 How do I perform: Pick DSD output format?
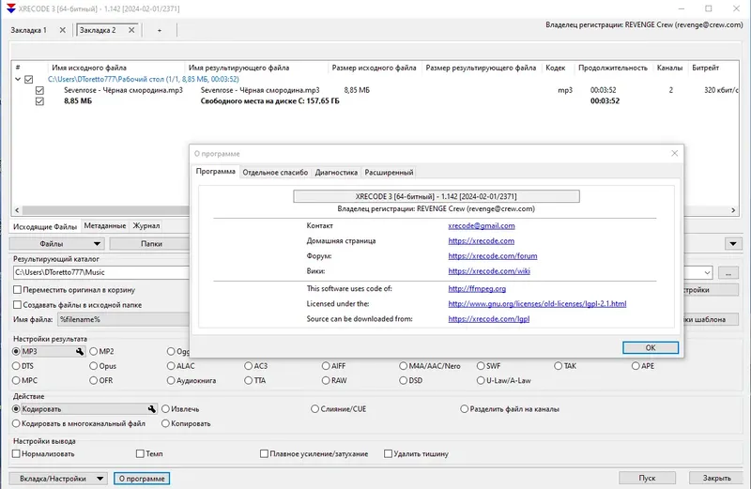pyautogui.click(x=404, y=380)
